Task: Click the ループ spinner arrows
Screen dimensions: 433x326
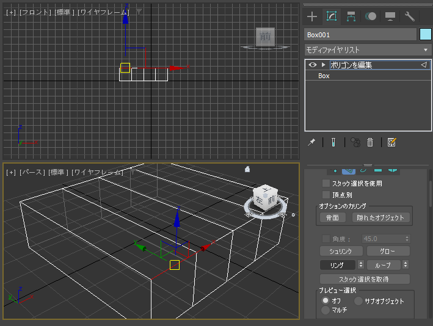Action: pos(406,265)
